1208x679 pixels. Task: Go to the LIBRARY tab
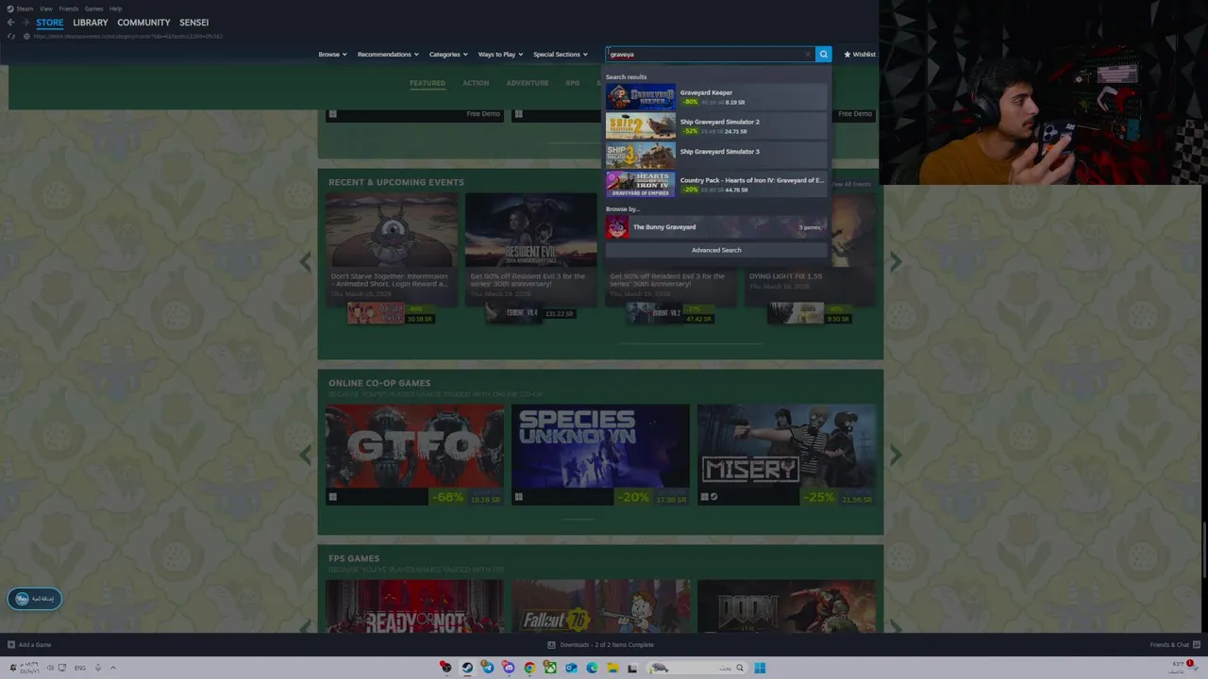coord(91,23)
